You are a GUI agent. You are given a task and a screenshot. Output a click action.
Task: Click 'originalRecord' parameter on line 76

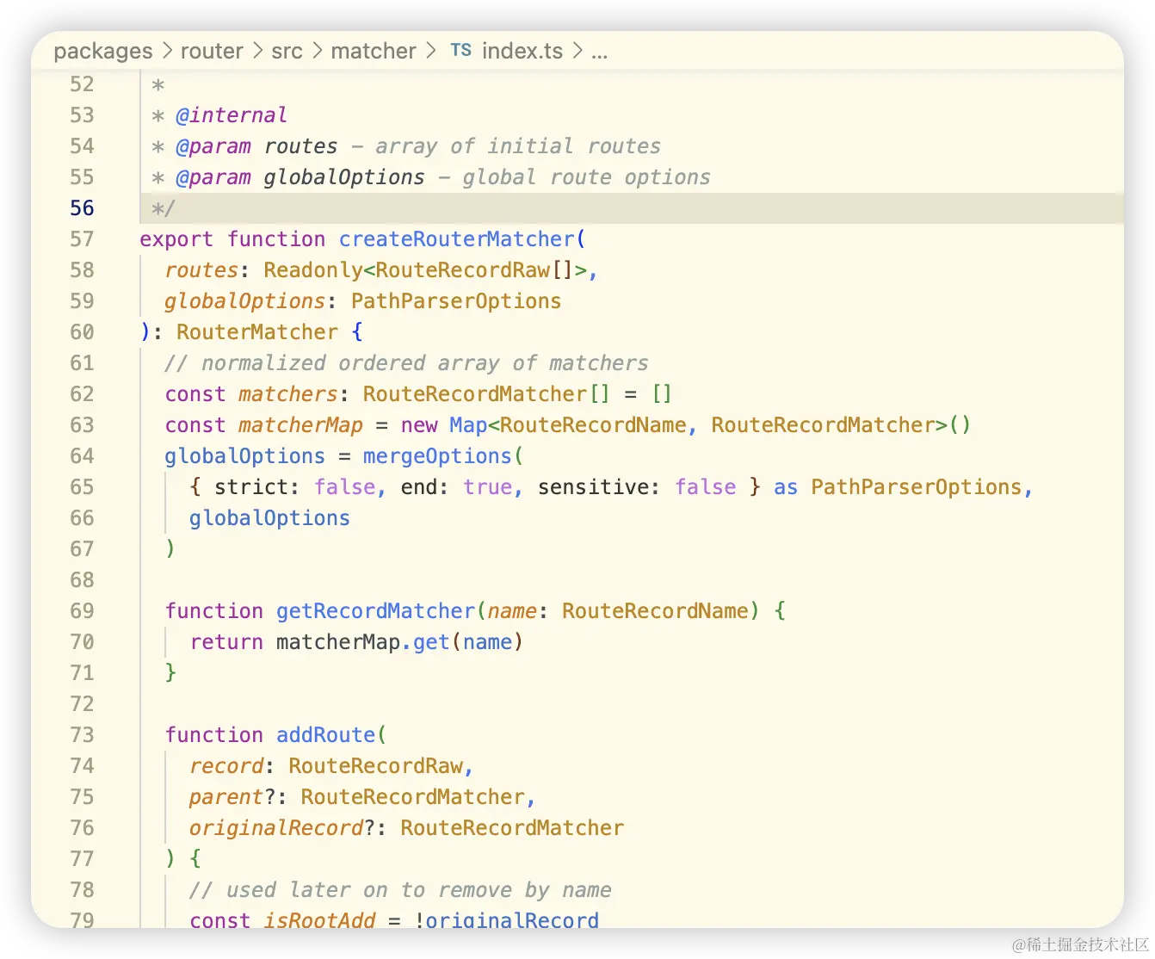276,828
